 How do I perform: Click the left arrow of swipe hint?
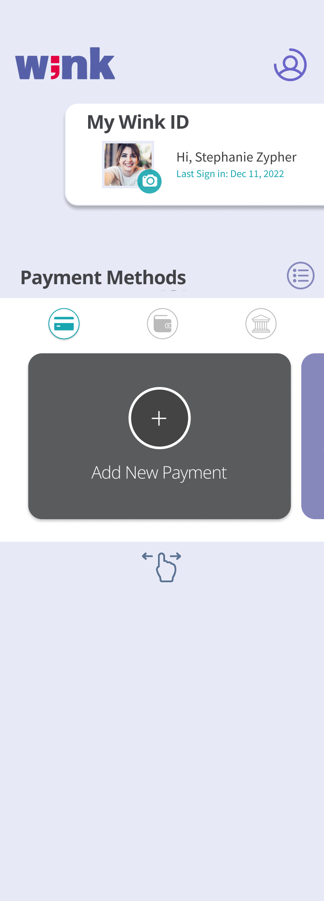[147, 556]
